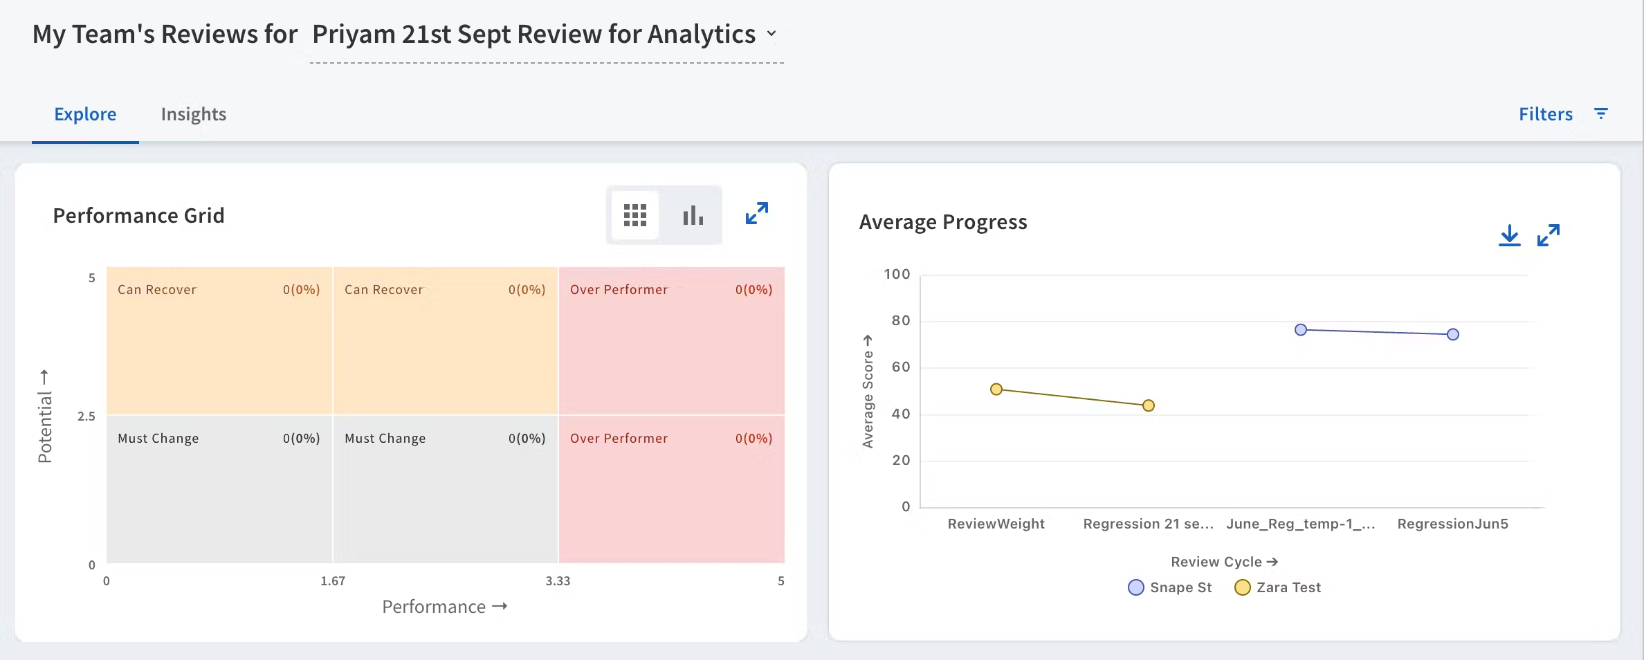
Task: Toggle Zara Test series in legend
Action: coord(1288,587)
